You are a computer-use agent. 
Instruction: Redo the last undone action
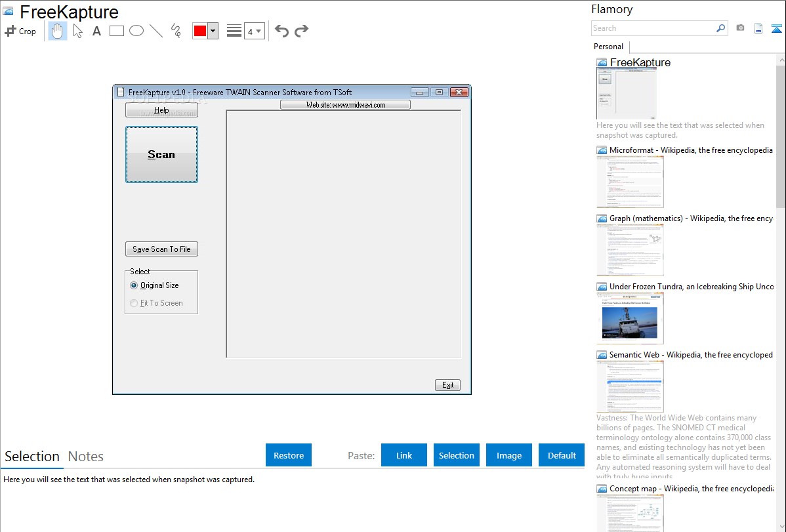301,31
